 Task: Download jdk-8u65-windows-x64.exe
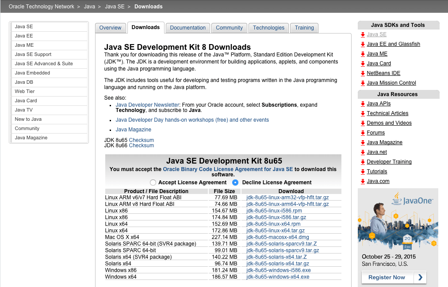[x=278, y=277]
